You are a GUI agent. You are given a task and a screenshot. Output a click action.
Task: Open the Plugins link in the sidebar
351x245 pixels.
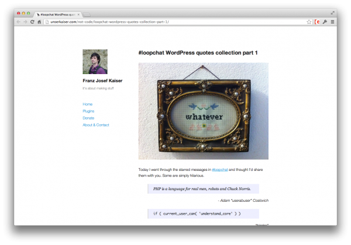point(88,111)
